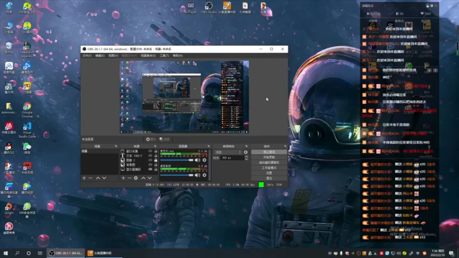Undock the Audio Mixer panel via its header icon

(209, 146)
